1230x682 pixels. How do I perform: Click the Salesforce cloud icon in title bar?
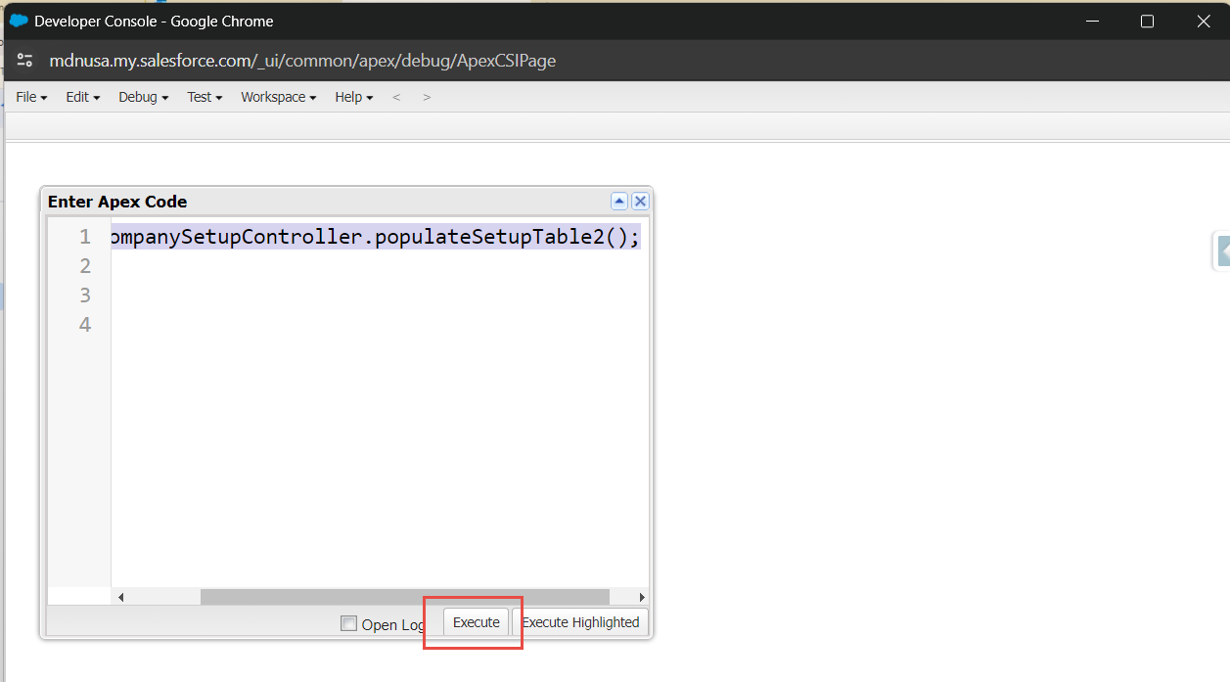pos(19,21)
